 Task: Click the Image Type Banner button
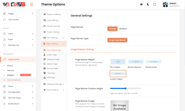tap(117, 40)
